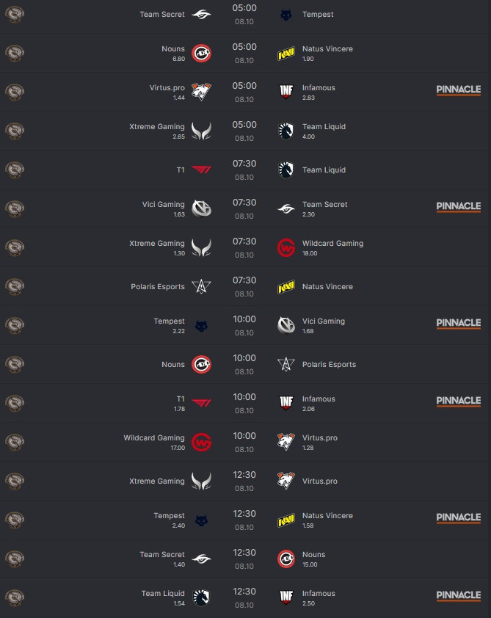Click Polaris Esports logo in Polaris vs Natus Vincere match
Screen dimensions: 491x618
[x=201, y=287]
